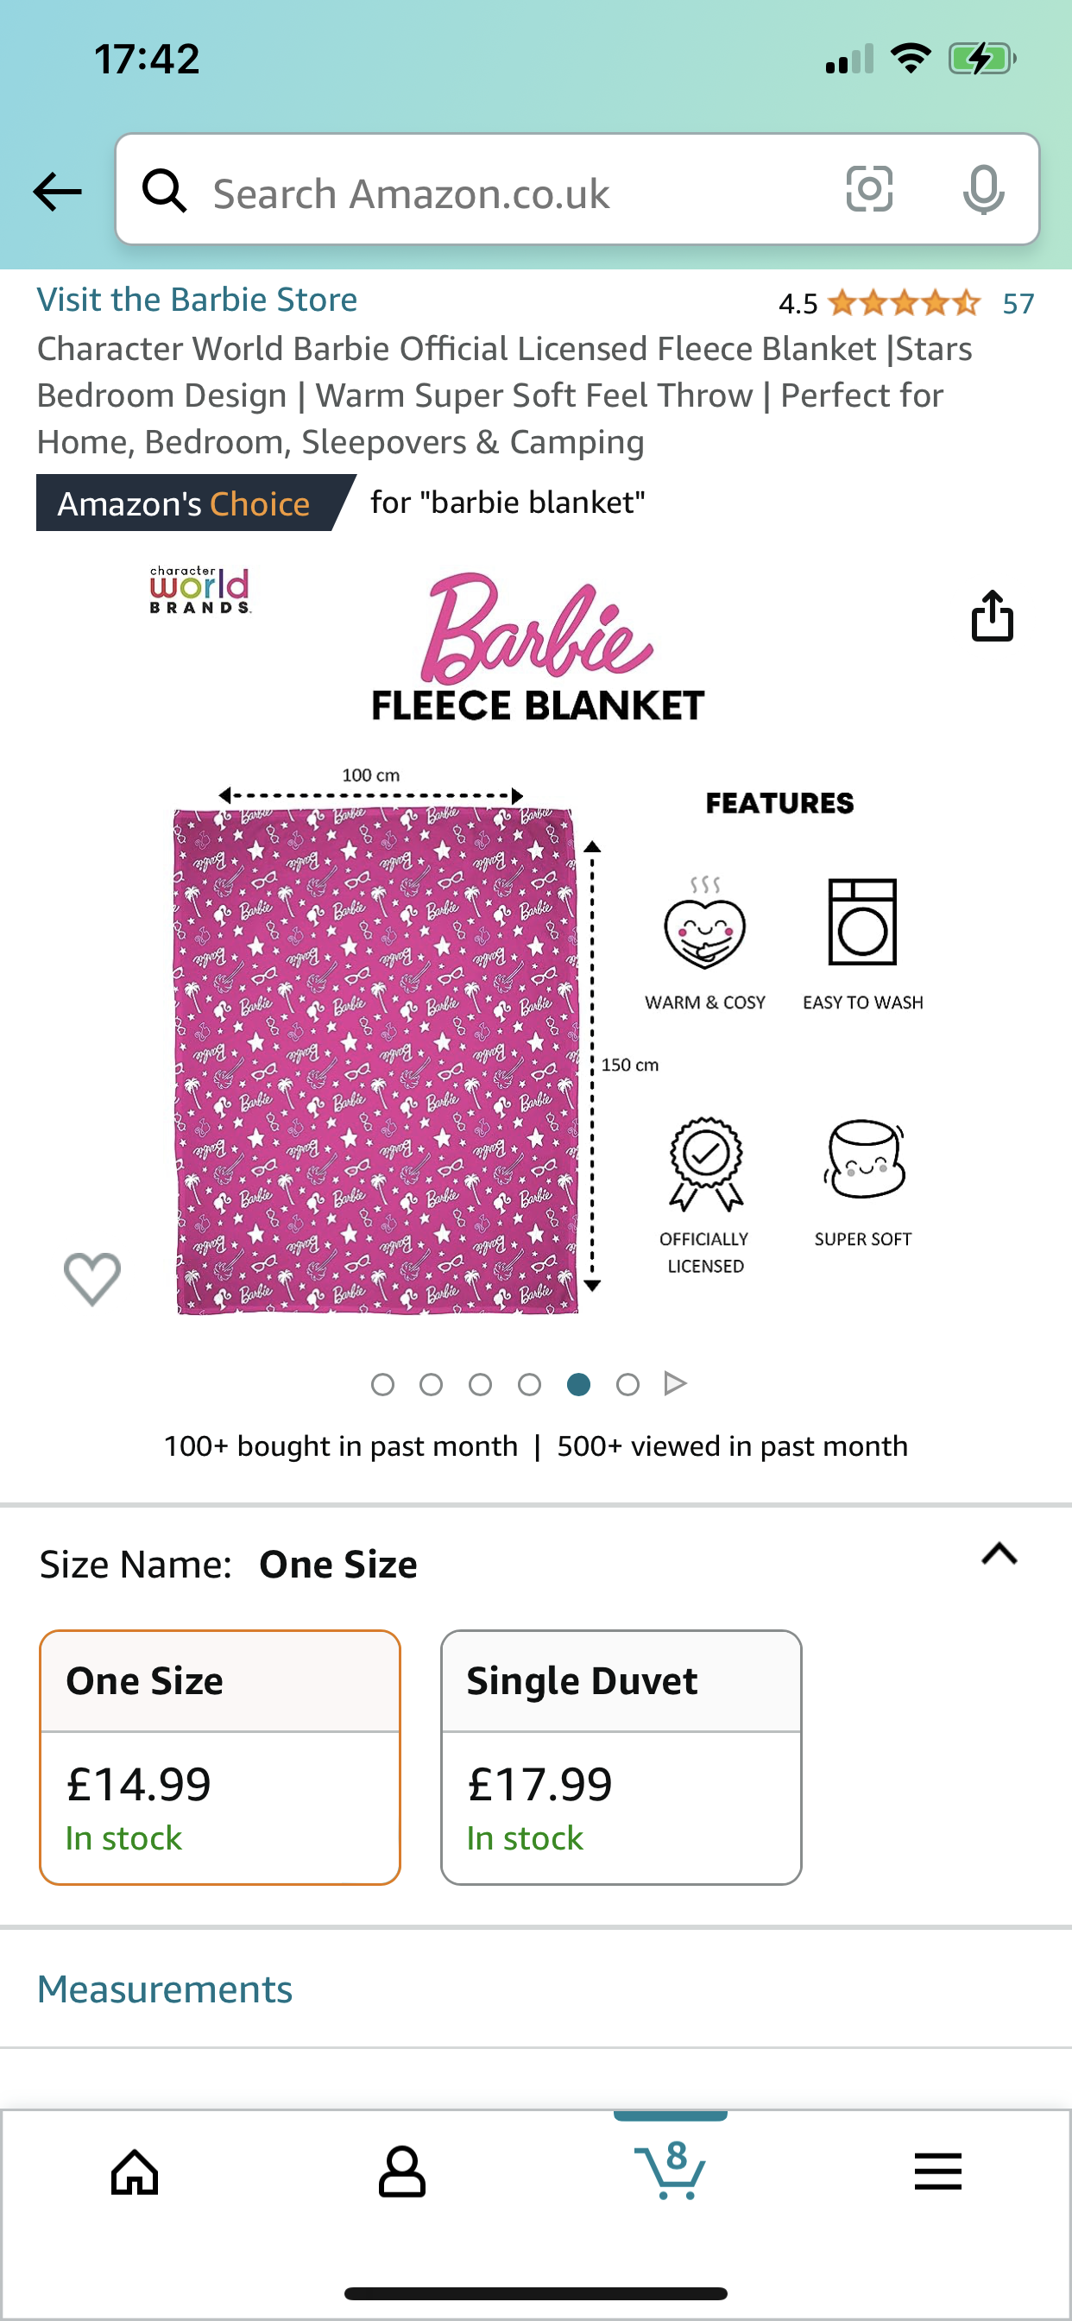This screenshot has width=1072, height=2321.
Task: Play product video via triangle indicator
Action: point(676,1383)
